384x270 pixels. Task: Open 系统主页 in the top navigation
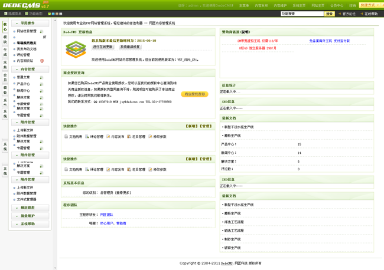(x=299, y=6)
